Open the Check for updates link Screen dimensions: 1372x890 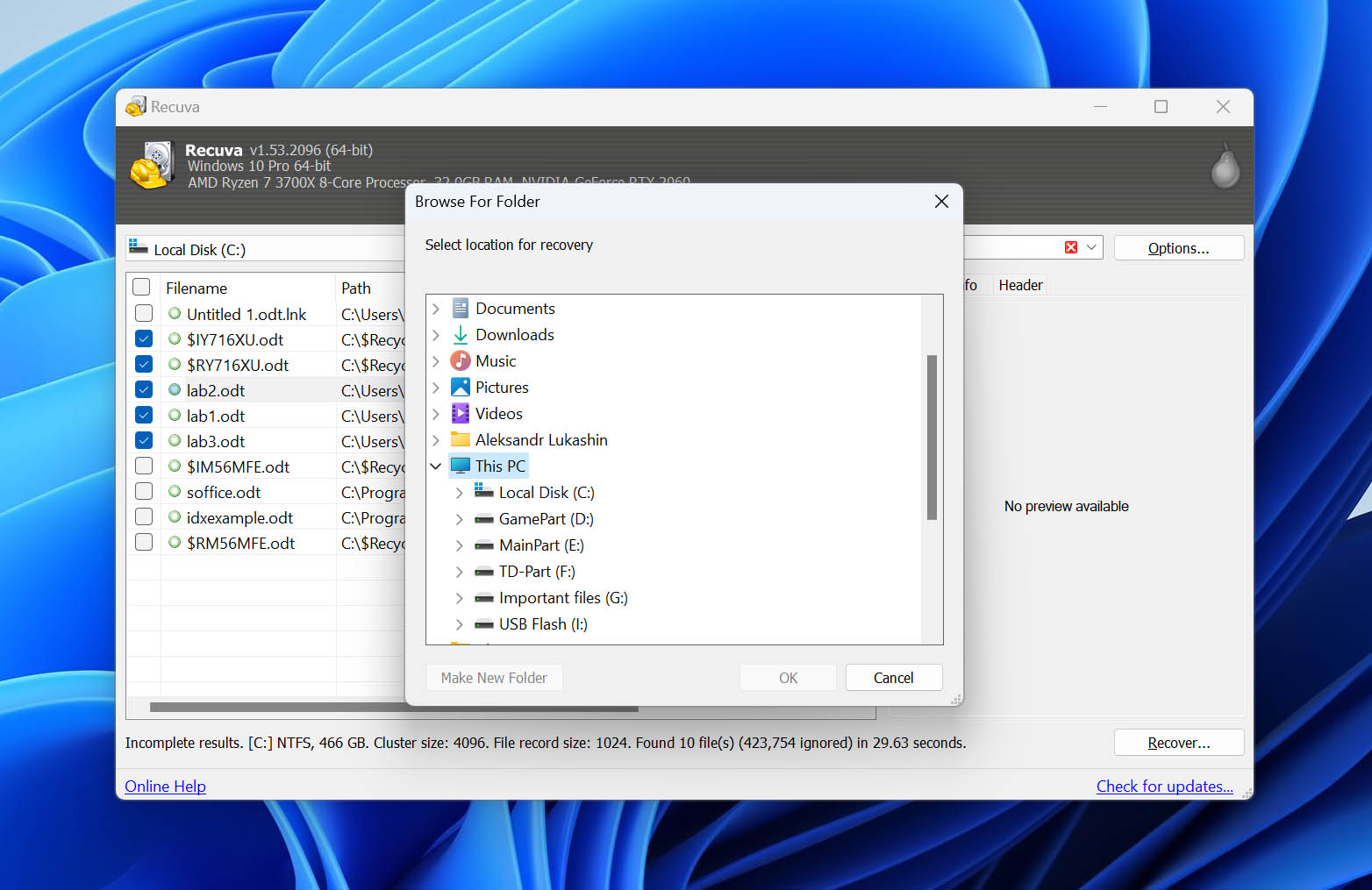(1164, 787)
